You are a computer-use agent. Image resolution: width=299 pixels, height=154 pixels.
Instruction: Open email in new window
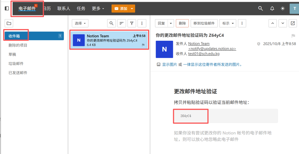point(292,23)
